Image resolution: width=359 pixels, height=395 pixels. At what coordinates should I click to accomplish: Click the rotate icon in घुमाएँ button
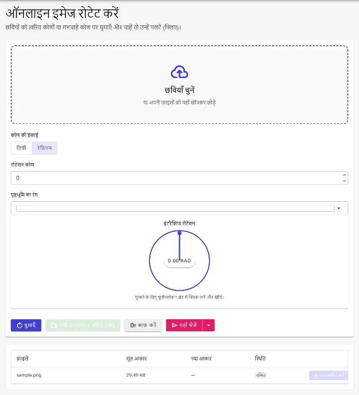point(19,326)
